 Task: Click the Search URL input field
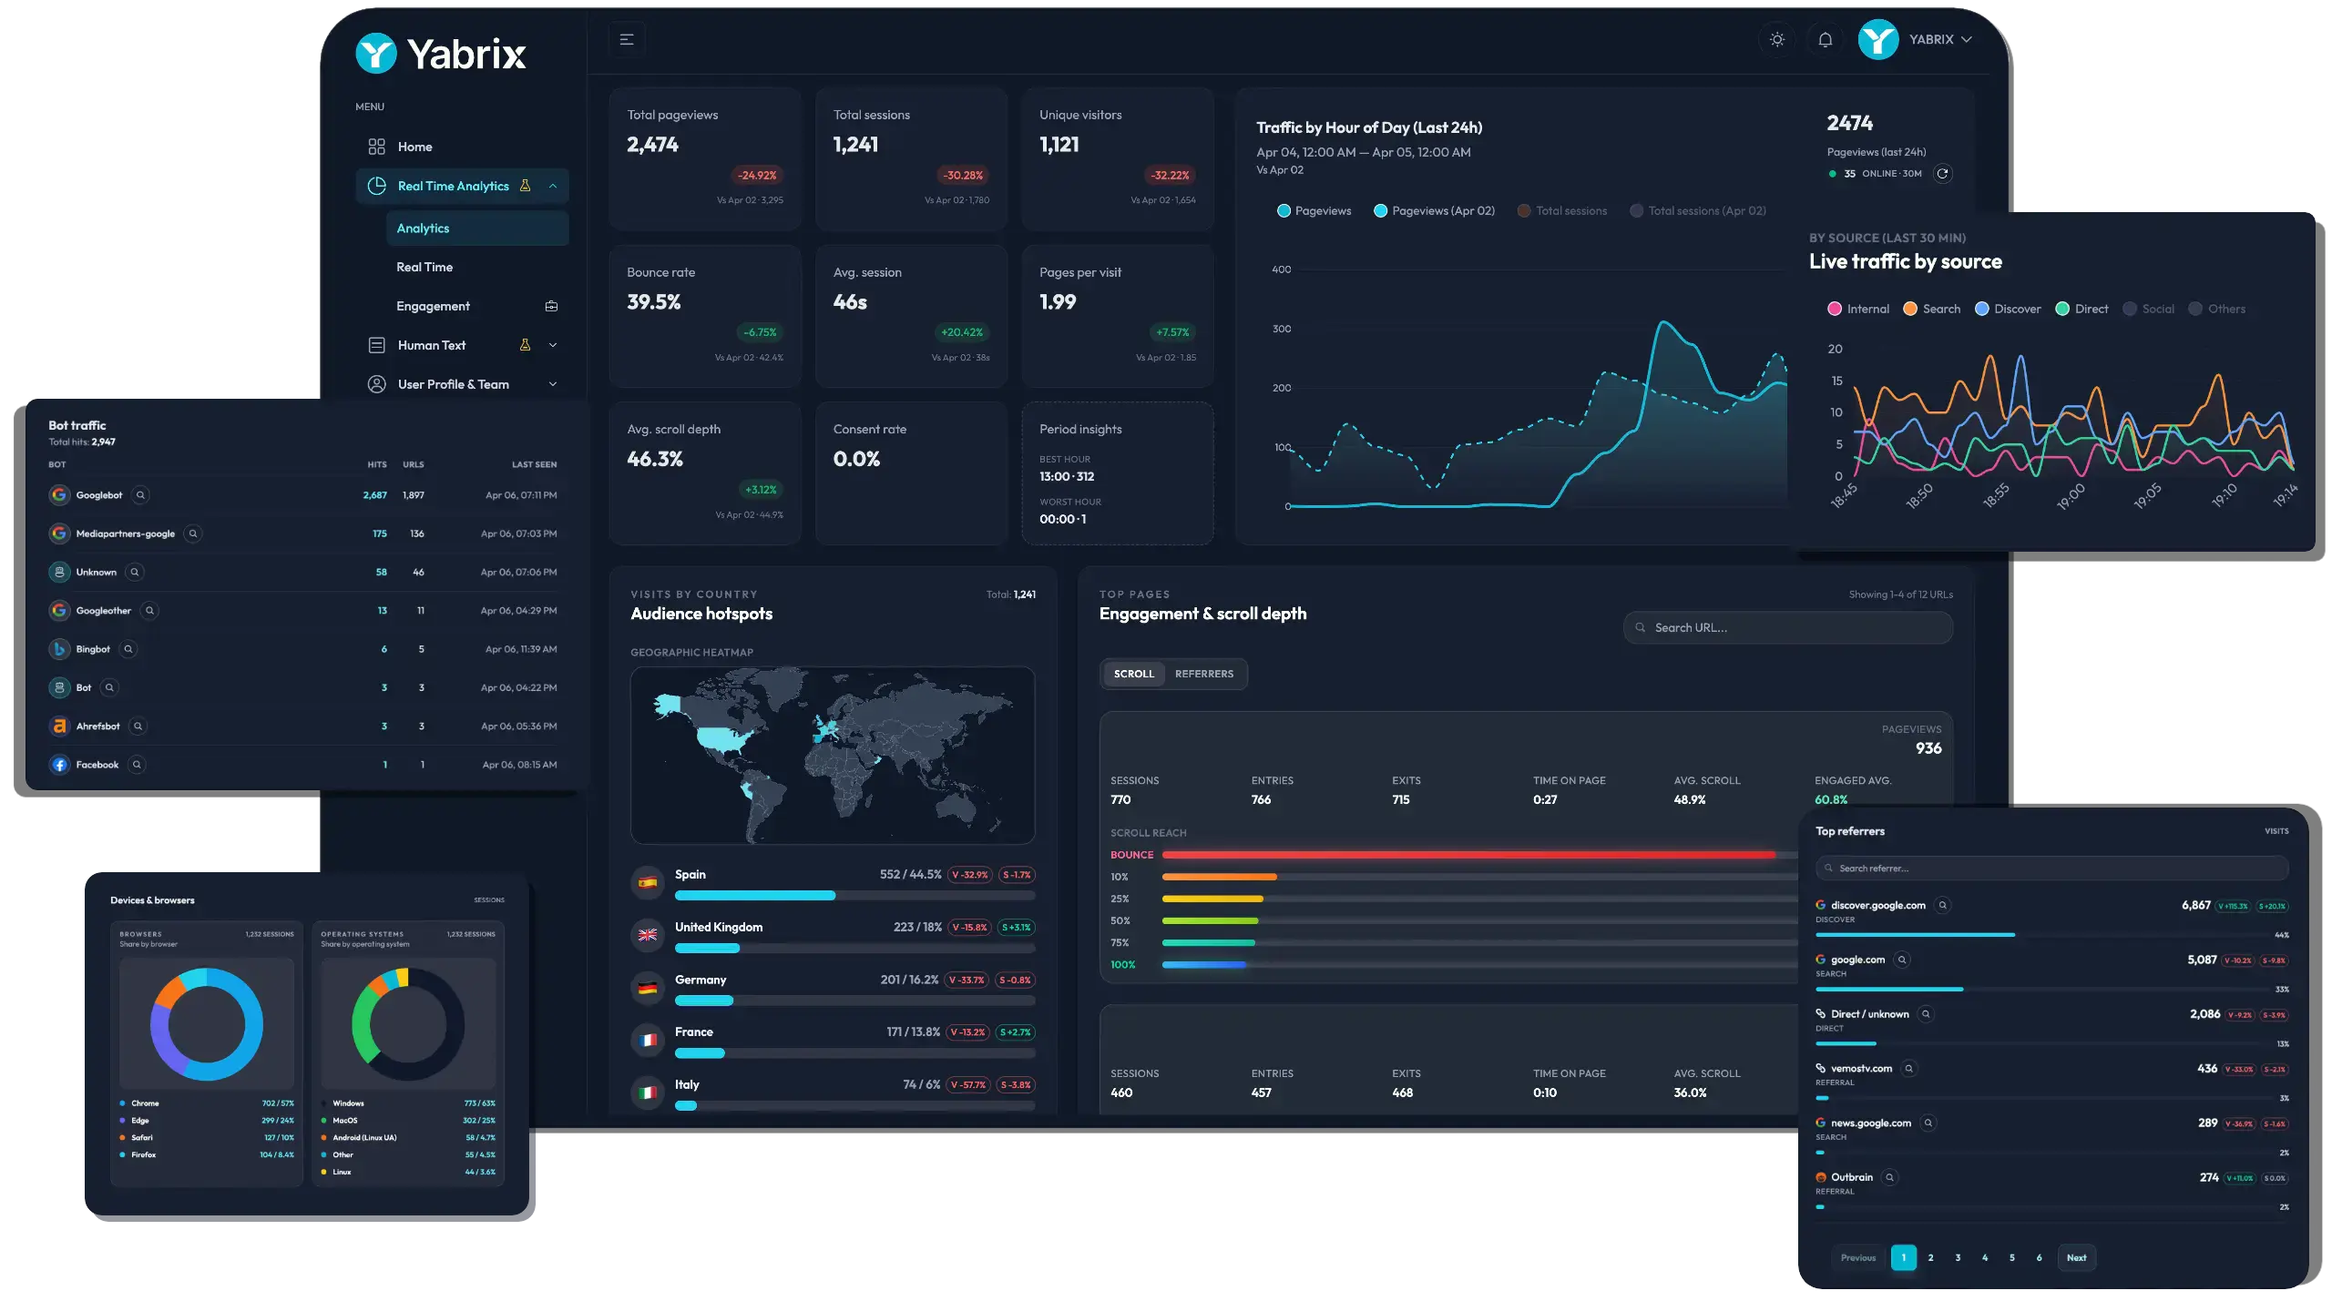tap(1785, 627)
